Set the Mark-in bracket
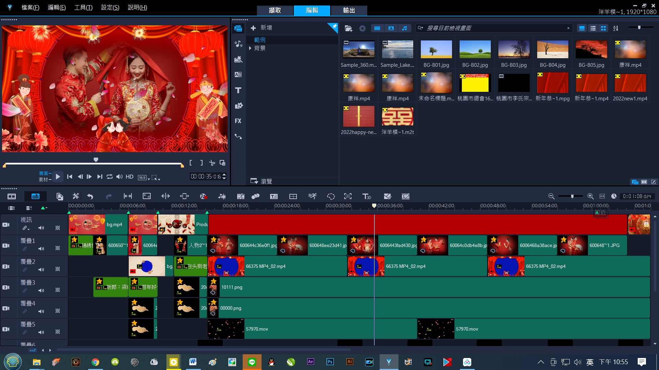The height and width of the screenshot is (370, 659). point(191,163)
